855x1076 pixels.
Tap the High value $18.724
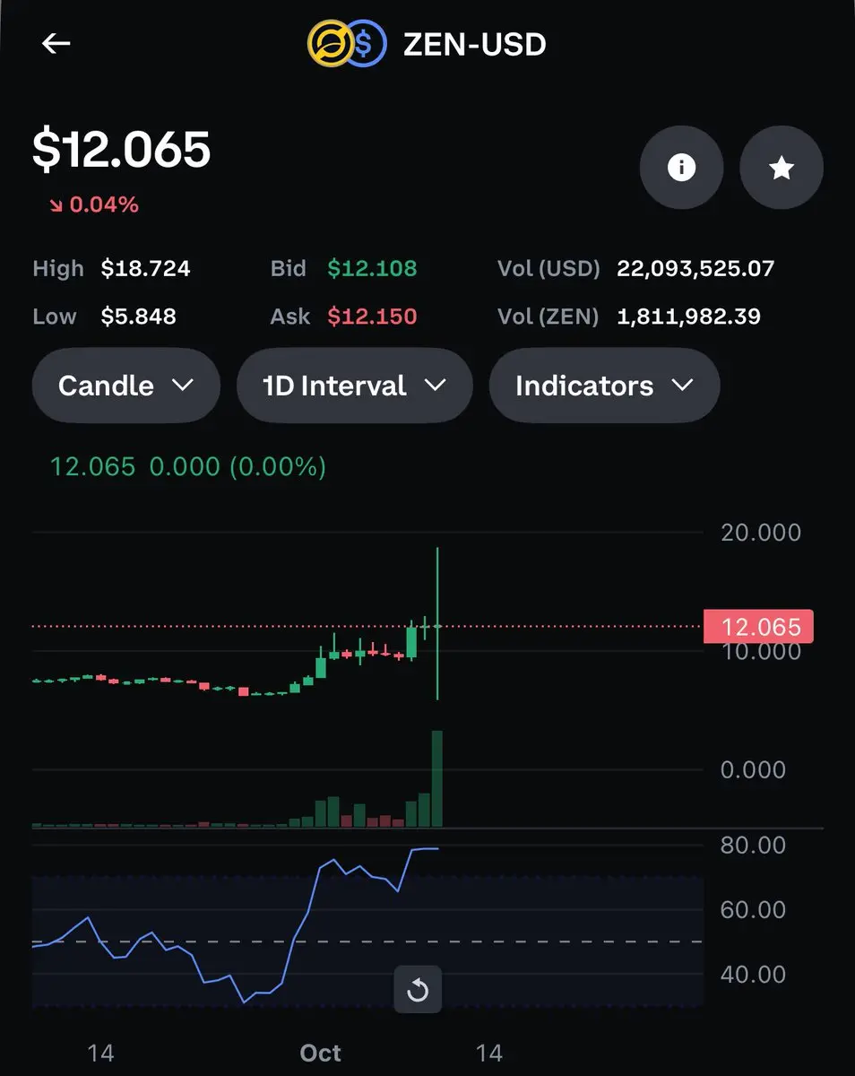(x=145, y=268)
